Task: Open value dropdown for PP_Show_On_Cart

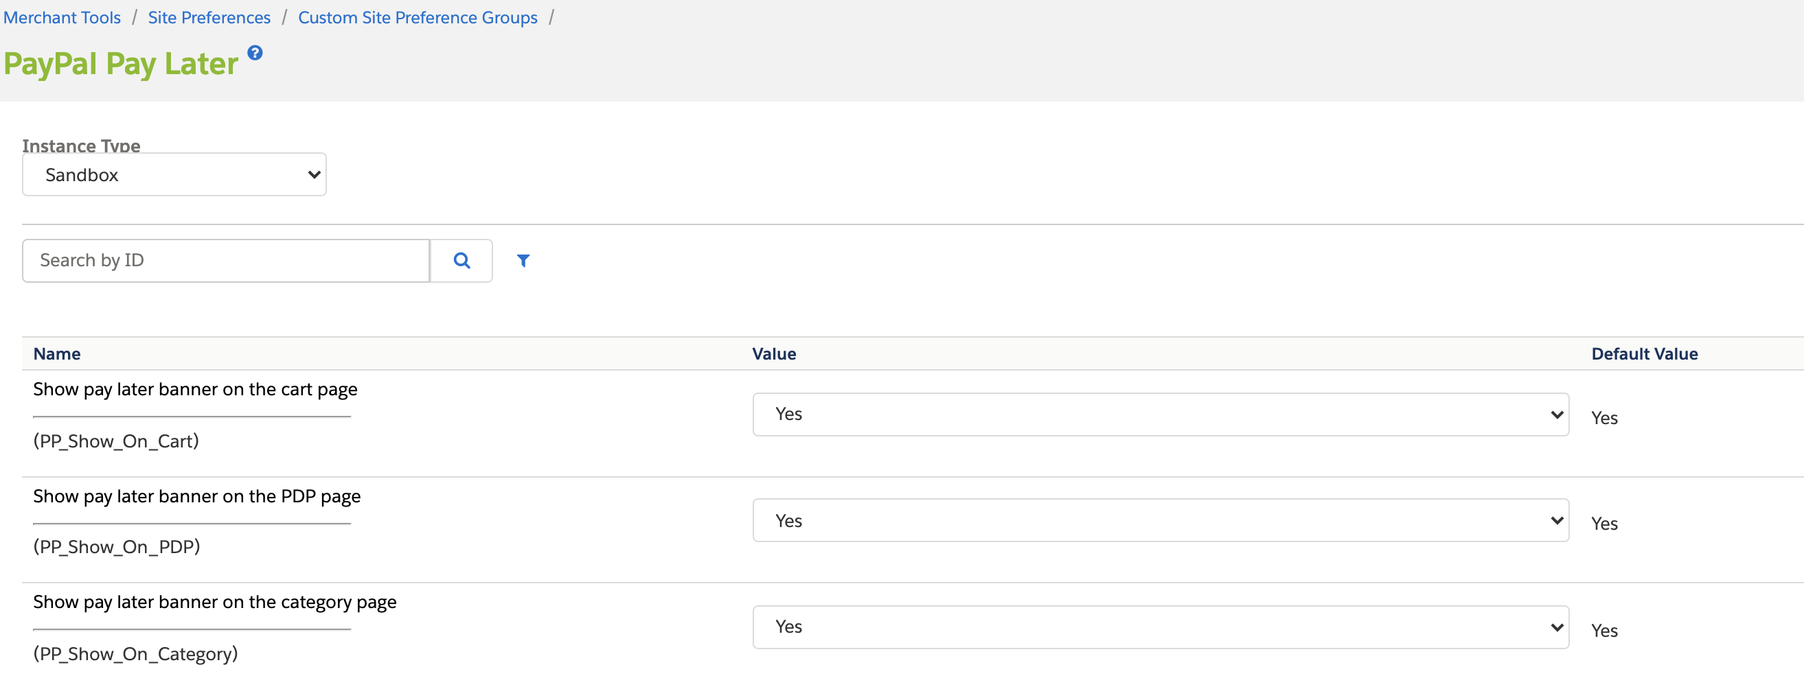Action: coord(1160,414)
